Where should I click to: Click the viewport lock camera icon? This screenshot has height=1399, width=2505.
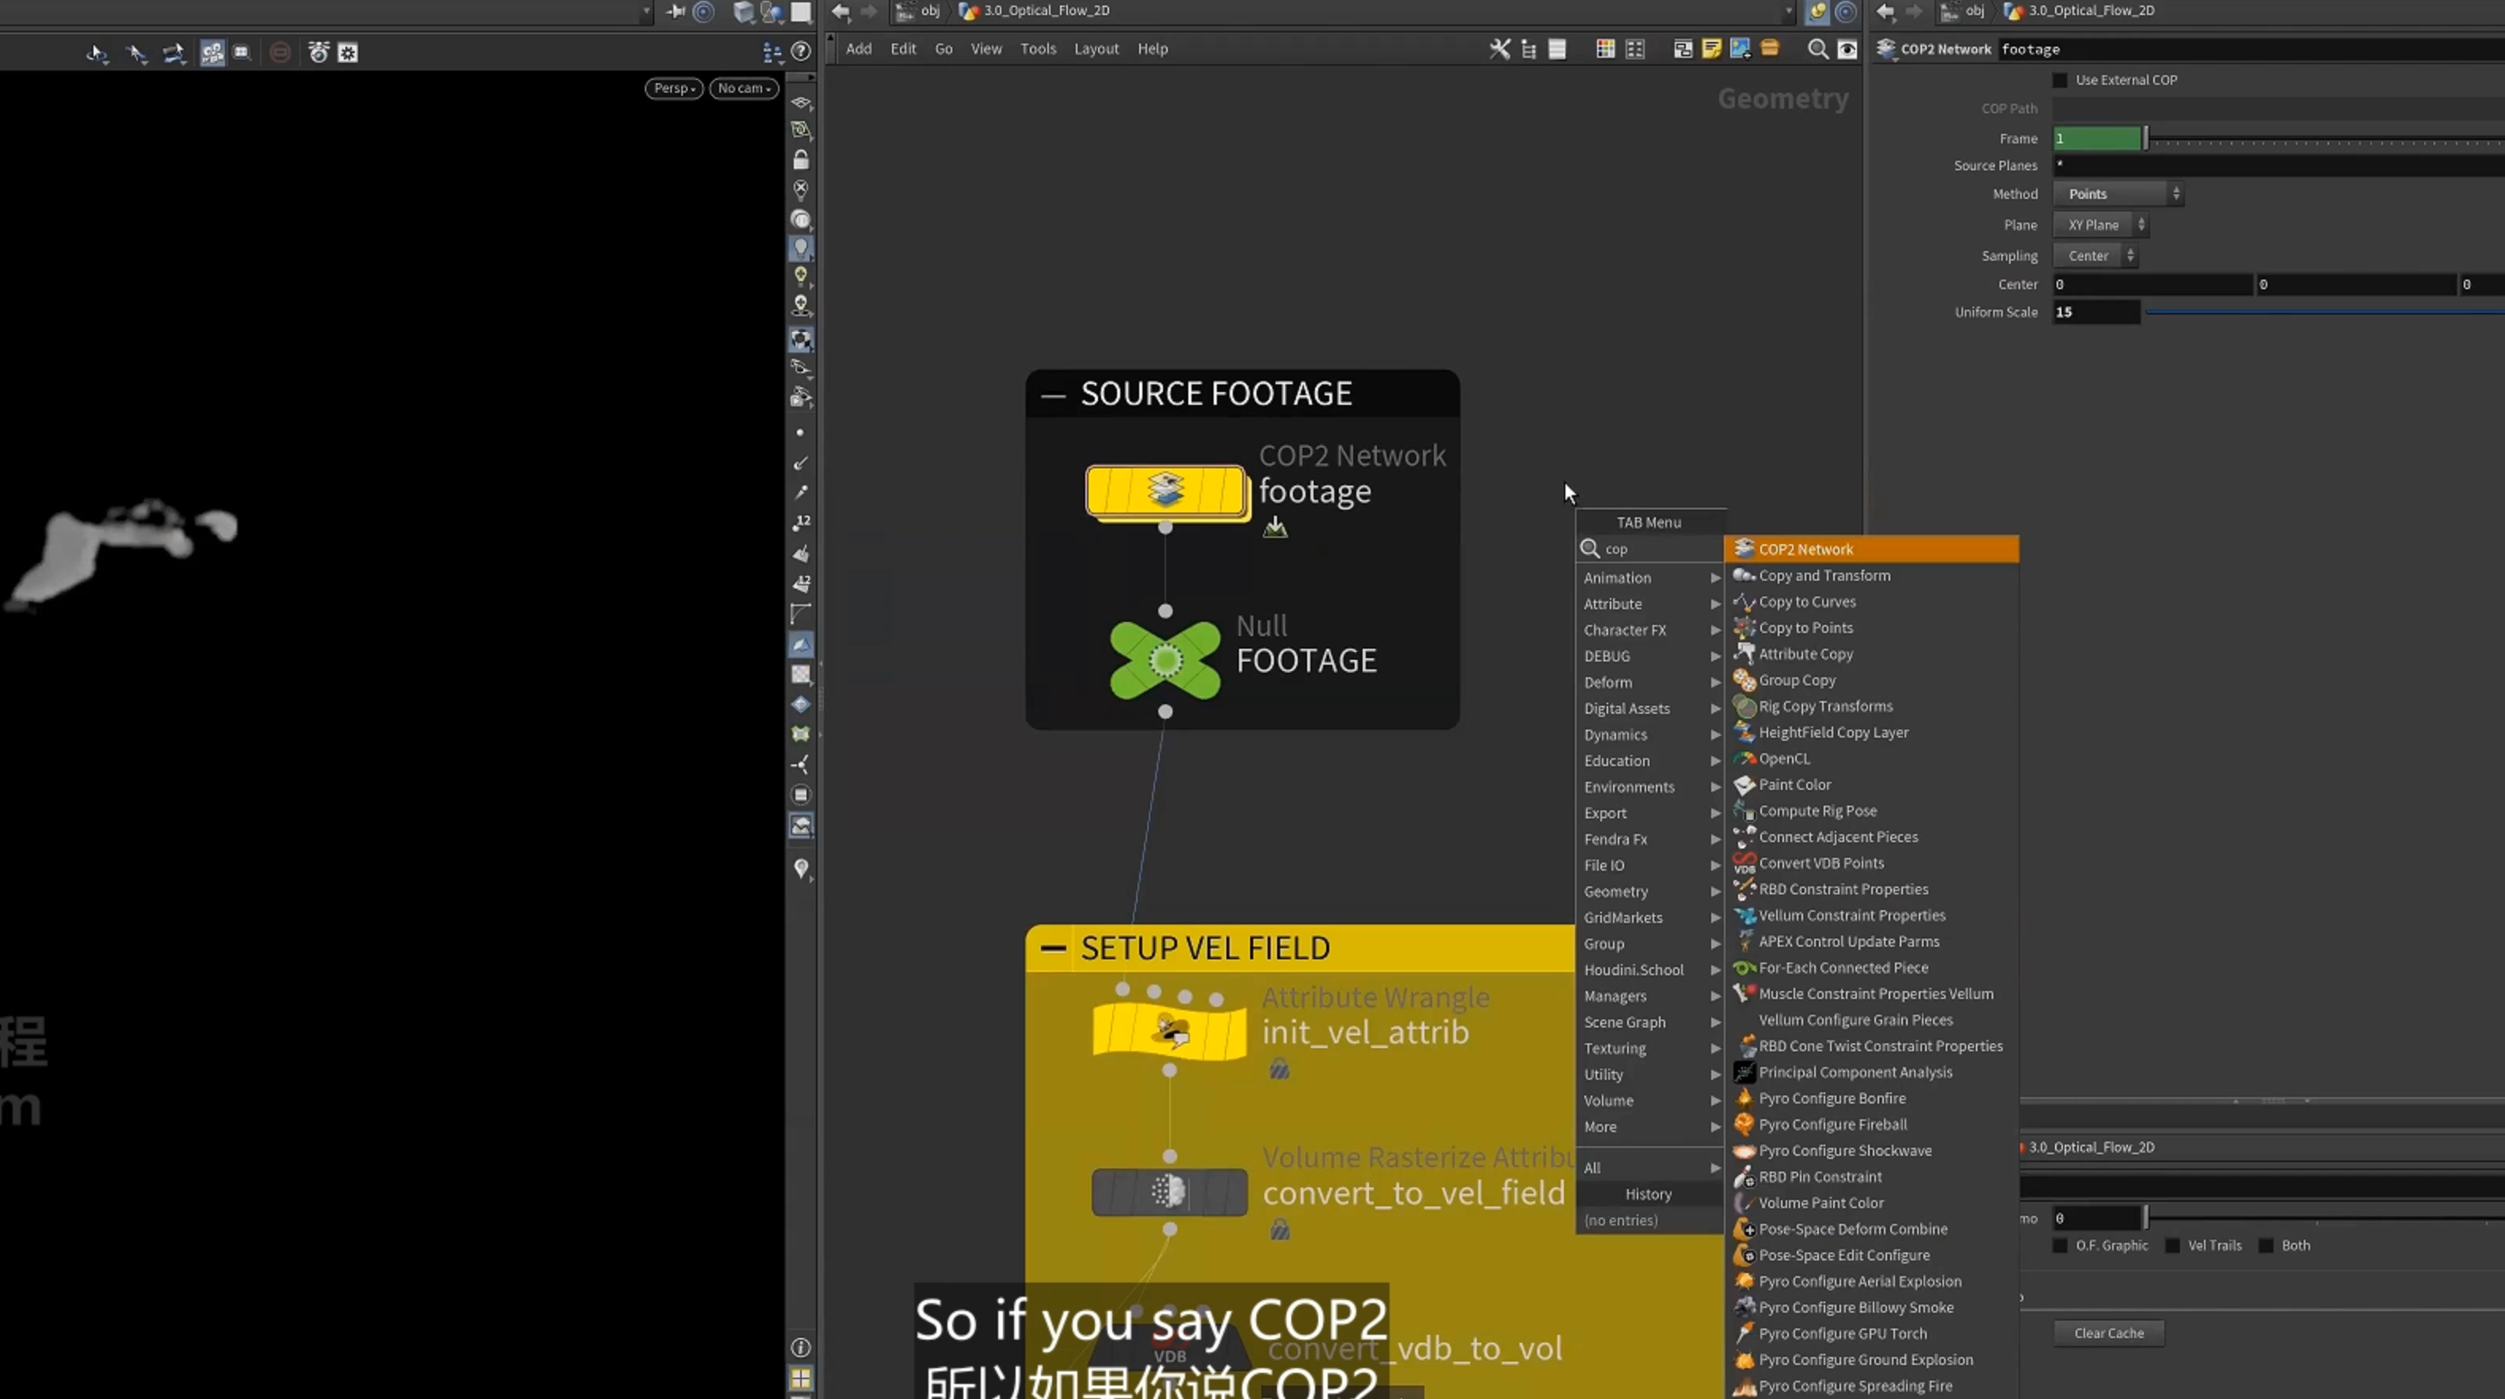800,159
